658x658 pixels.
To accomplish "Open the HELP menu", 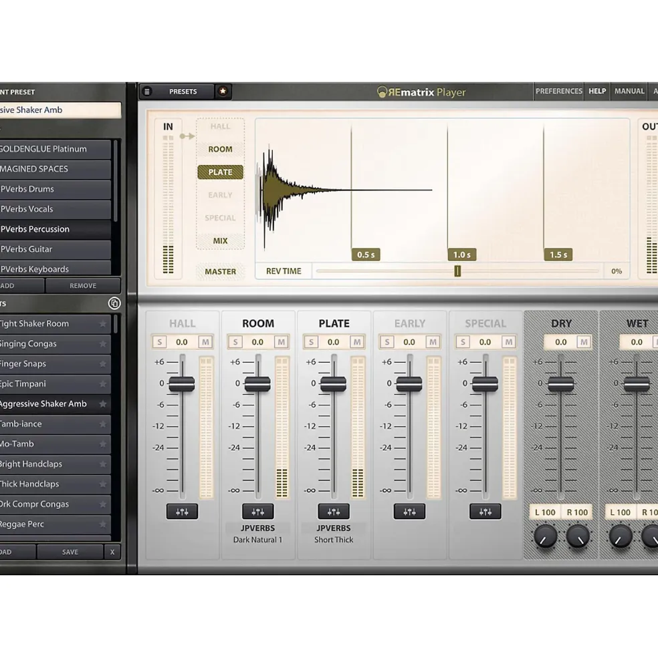I will click(x=597, y=91).
